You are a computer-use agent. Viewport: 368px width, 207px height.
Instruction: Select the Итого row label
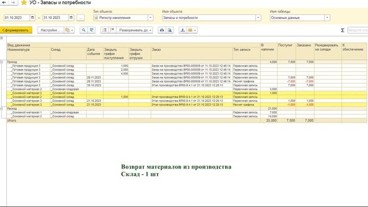(x=11, y=120)
